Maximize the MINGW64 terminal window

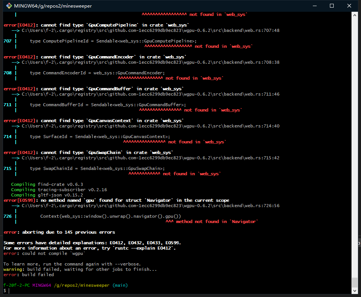[331, 6]
